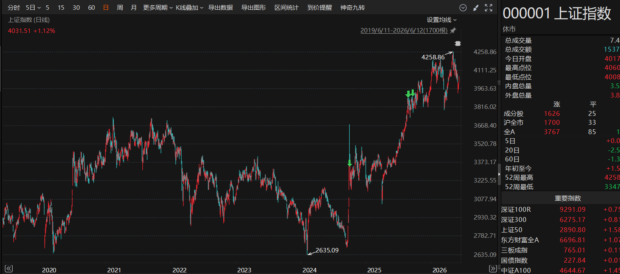Expand the 更多周期 dropdown
Image resolution: width=620 pixels, height=274 pixels.
(x=157, y=8)
